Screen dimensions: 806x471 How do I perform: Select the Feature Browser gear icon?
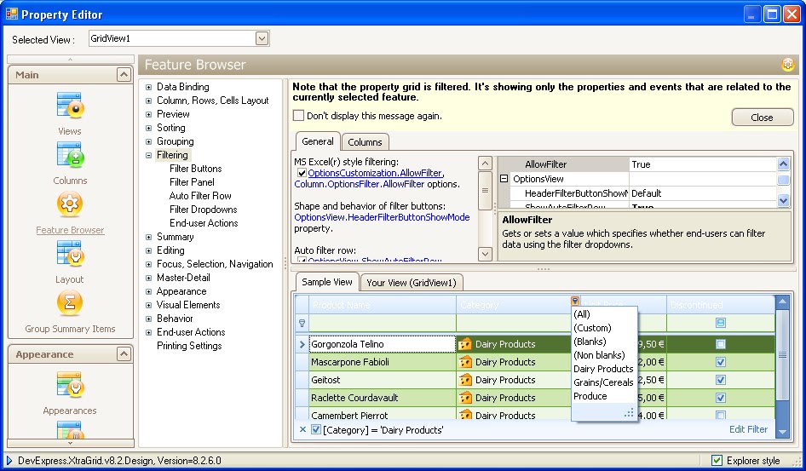point(70,204)
